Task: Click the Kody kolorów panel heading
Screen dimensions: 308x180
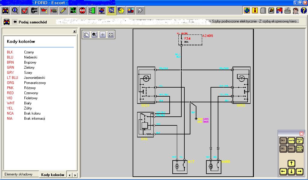Action: coord(21,41)
